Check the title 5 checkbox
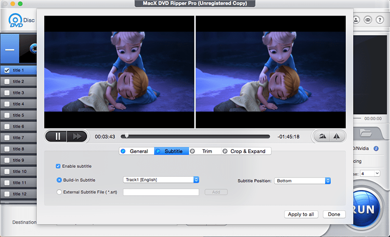 click(x=7, y=116)
